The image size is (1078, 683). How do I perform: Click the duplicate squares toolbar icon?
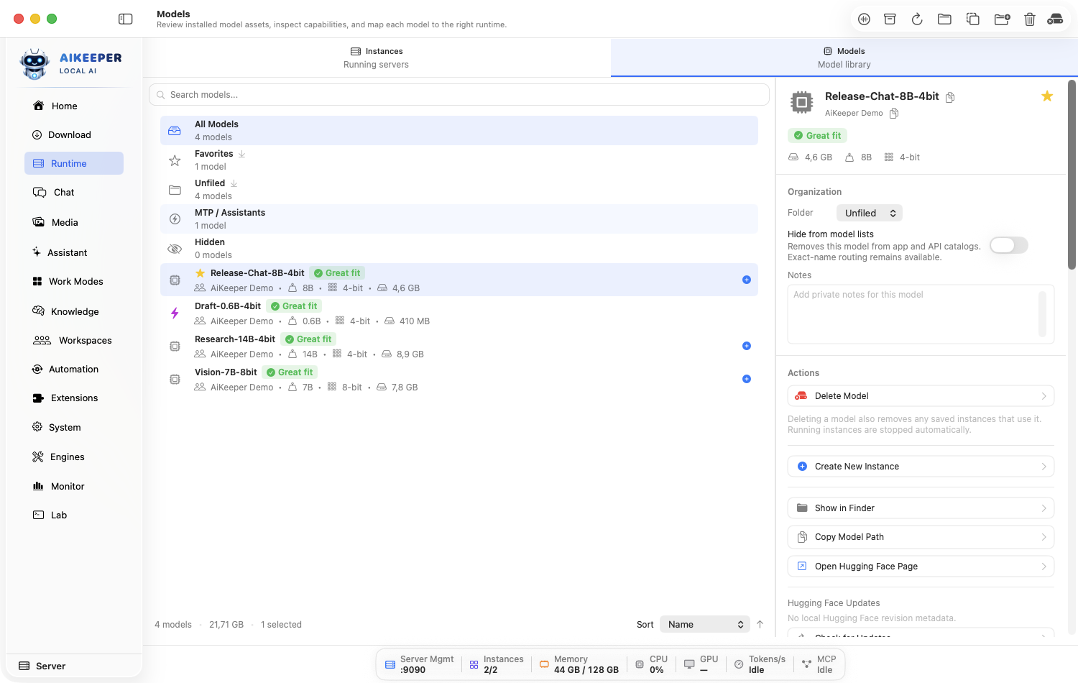point(972,19)
